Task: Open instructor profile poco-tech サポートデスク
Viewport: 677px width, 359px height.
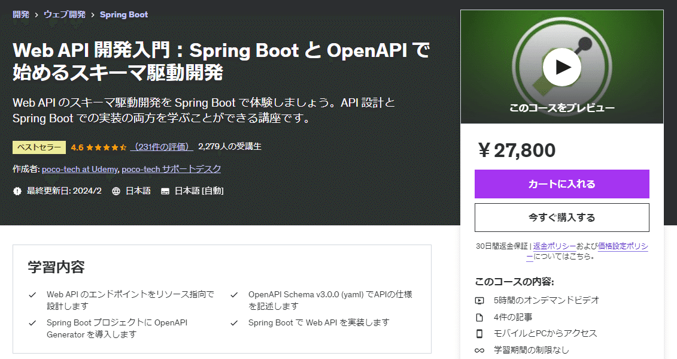Action: pyautogui.click(x=174, y=169)
